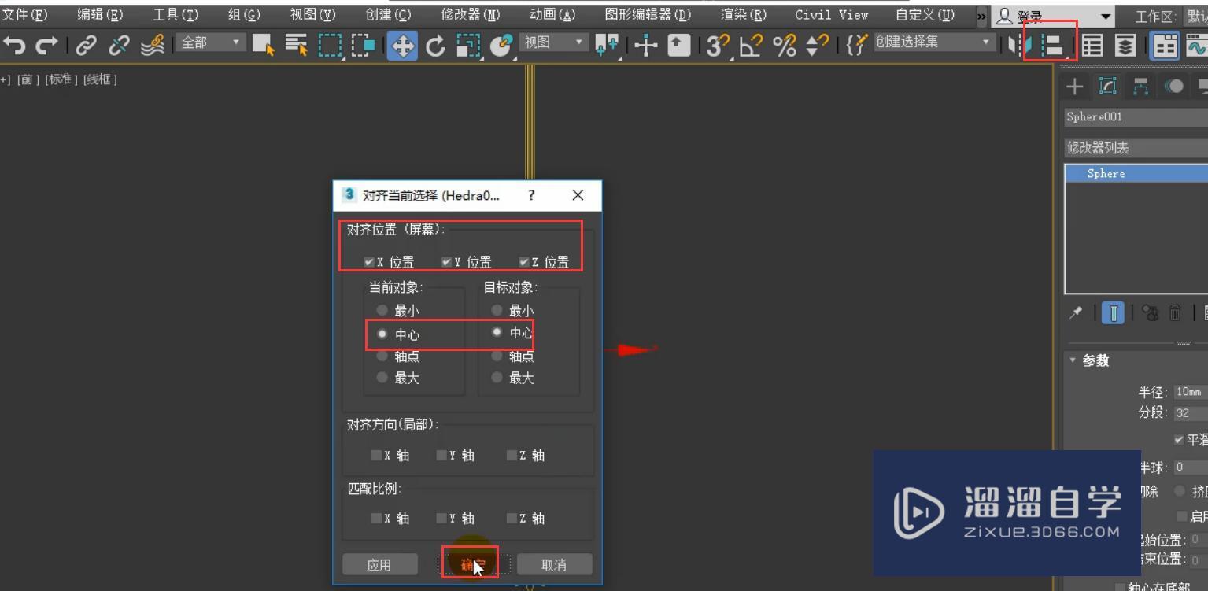Click the Mirror tool icon
The image size is (1208, 591).
1020,46
